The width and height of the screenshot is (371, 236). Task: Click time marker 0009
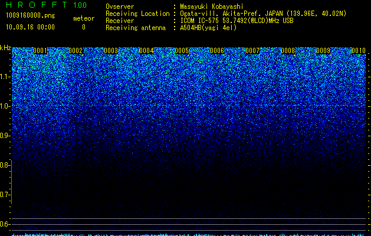pos(323,51)
